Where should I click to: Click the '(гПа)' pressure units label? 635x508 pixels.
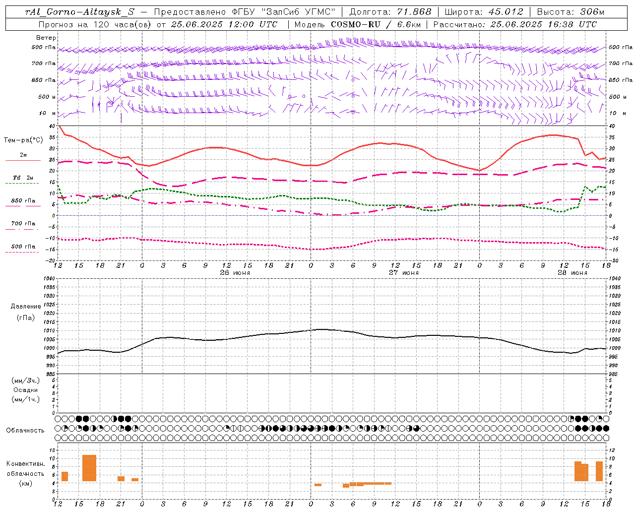click(26, 317)
